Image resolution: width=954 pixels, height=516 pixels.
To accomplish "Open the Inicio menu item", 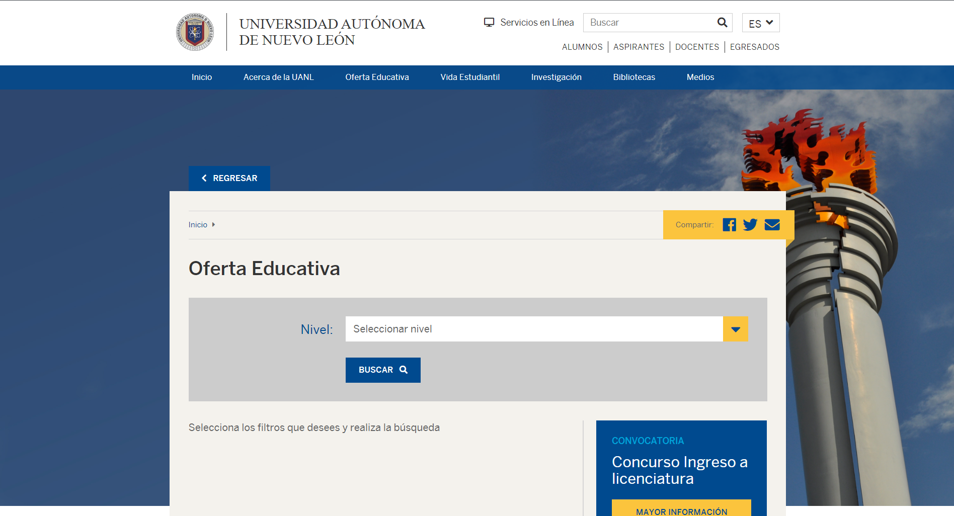I will [x=202, y=77].
